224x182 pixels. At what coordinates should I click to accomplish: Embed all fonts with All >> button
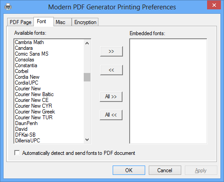tap(111, 97)
